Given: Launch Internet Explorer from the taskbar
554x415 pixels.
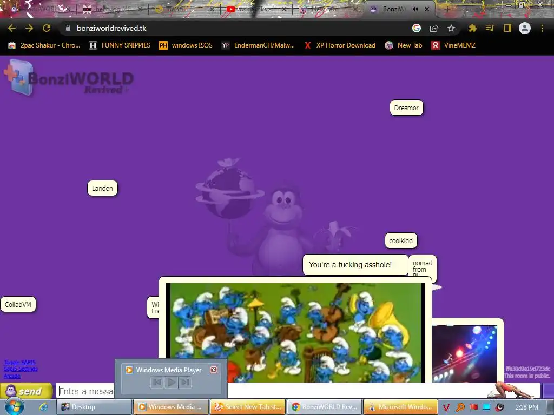Looking at the screenshot, I should coord(43,407).
